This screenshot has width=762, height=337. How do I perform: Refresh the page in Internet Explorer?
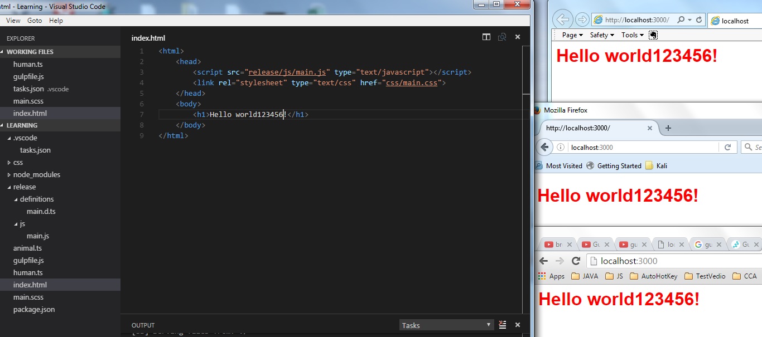[698, 19]
